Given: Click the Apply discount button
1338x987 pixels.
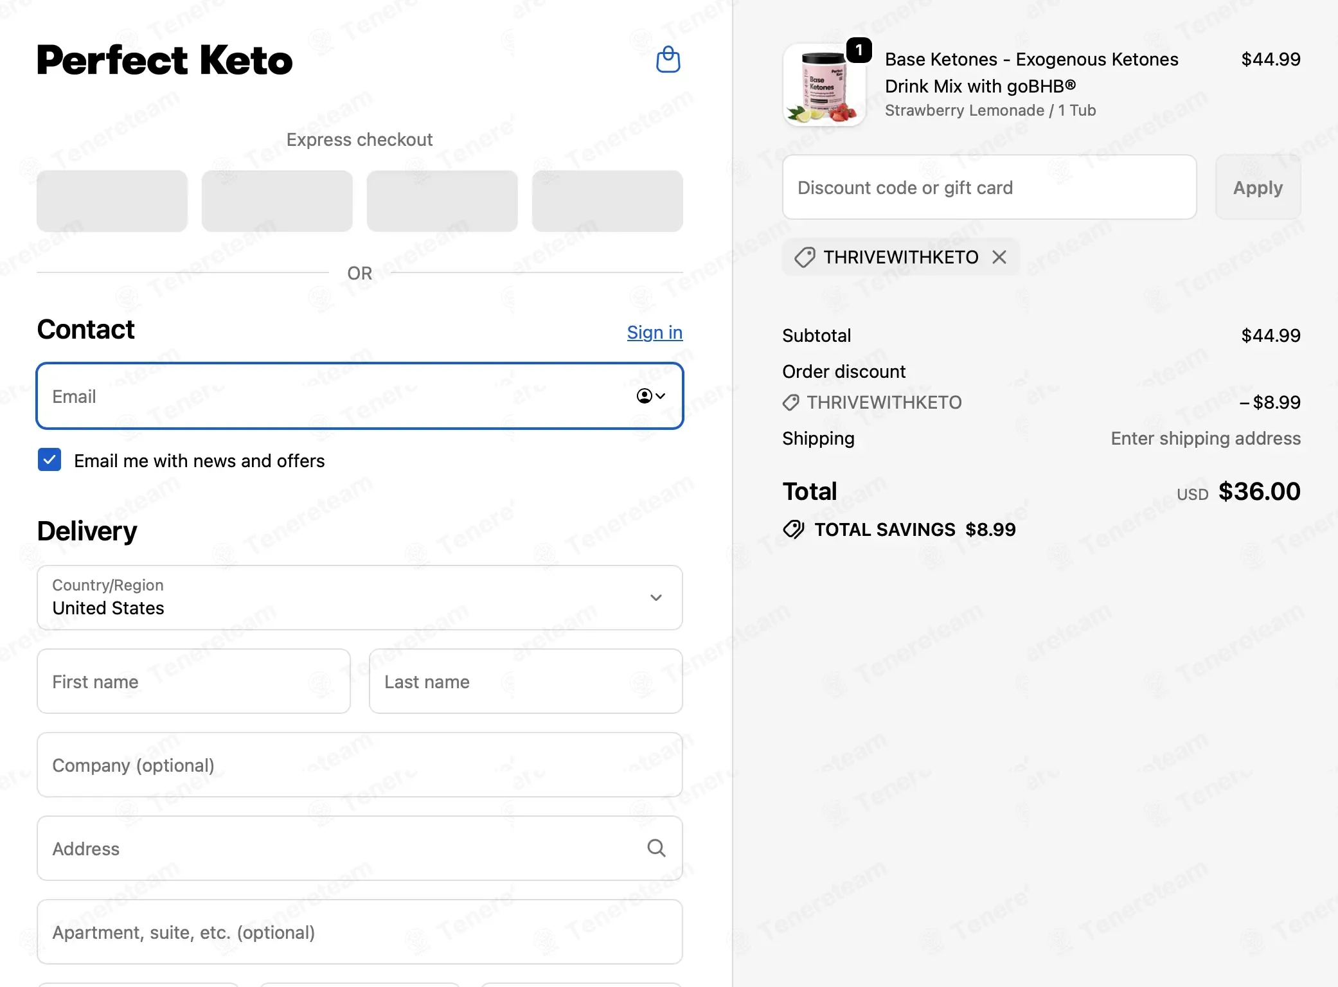Looking at the screenshot, I should 1258,187.
